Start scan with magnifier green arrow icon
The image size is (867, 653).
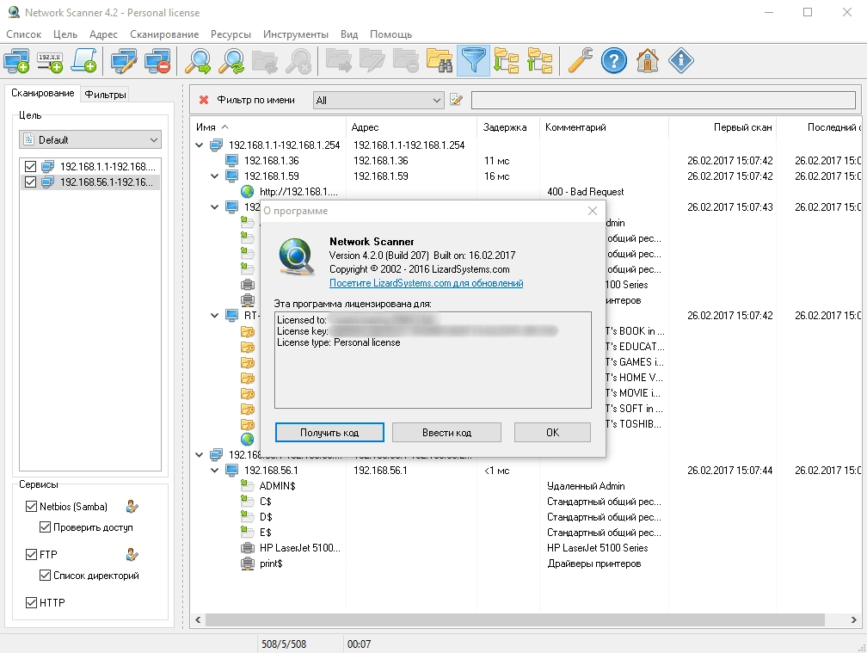point(198,61)
